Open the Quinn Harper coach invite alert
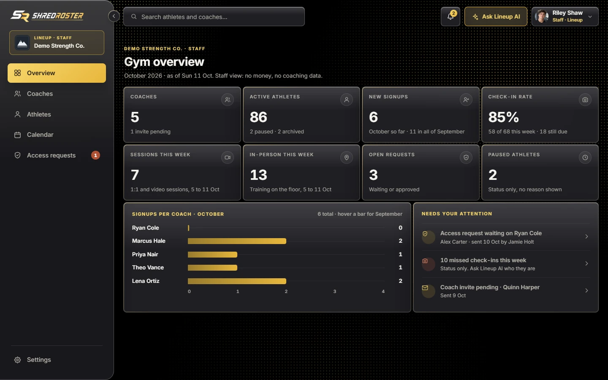Viewport: 608px width, 380px height. [506, 291]
